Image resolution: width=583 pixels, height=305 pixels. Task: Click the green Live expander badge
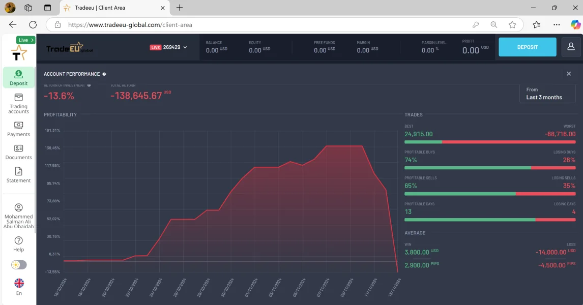point(25,40)
